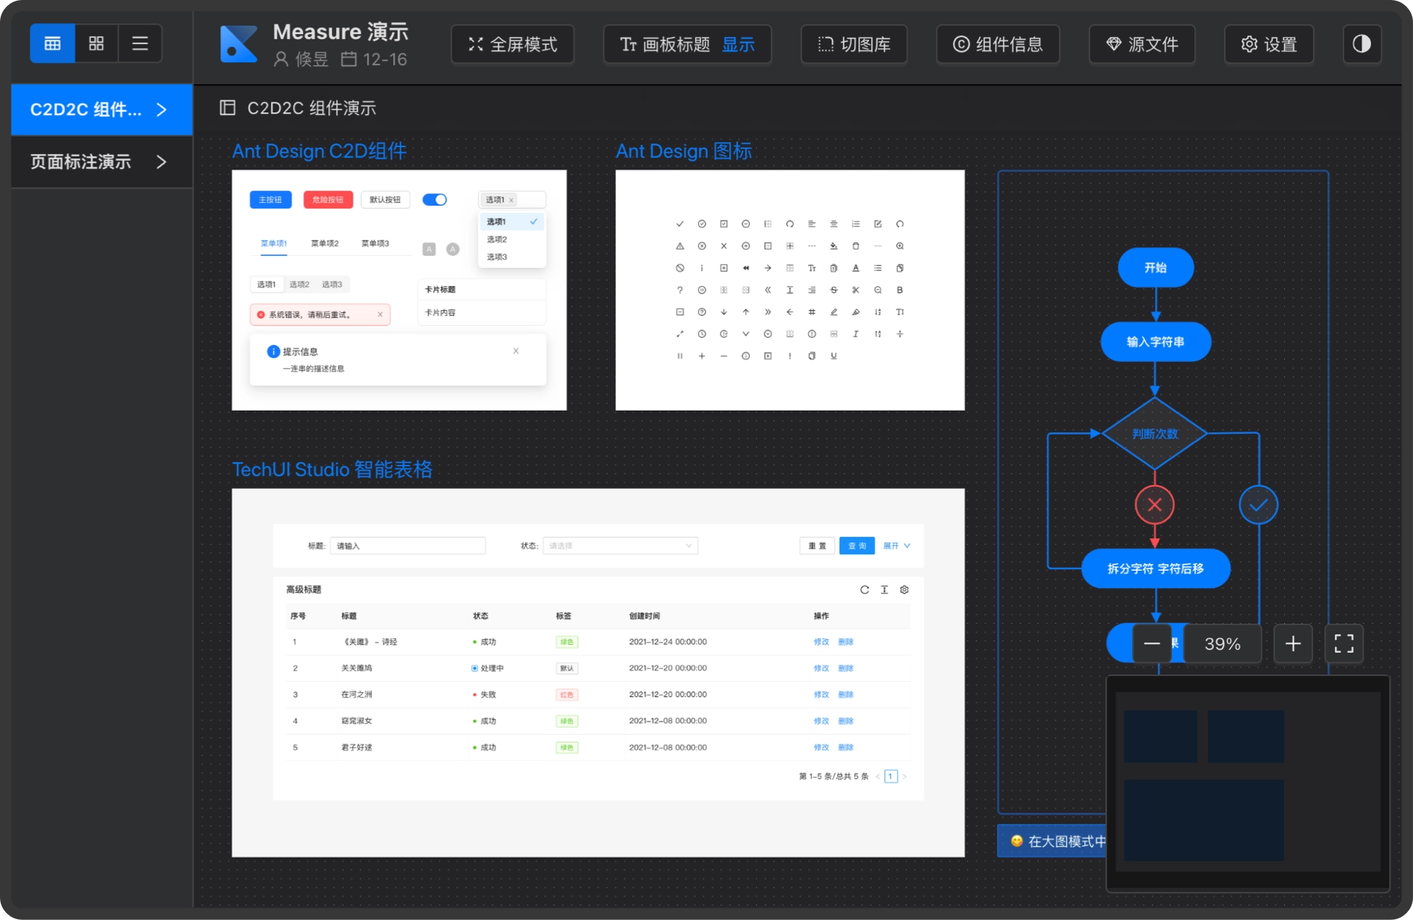Click the blue checkmark circle in flowchart
The width and height of the screenshot is (1413, 920).
(x=1259, y=504)
